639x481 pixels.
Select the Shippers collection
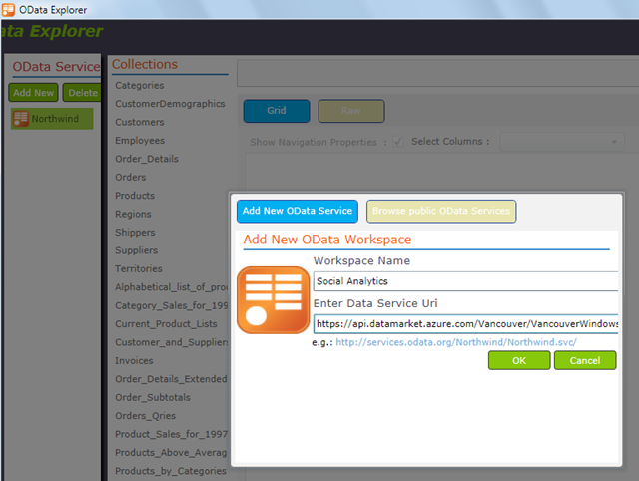(135, 232)
